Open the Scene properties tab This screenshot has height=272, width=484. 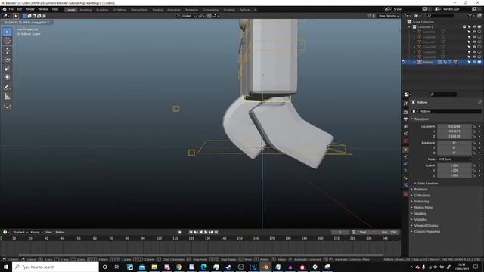click(x=405, y=134)
